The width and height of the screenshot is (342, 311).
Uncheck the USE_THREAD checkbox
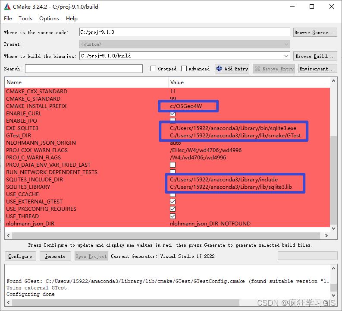(x=173, y=216)
